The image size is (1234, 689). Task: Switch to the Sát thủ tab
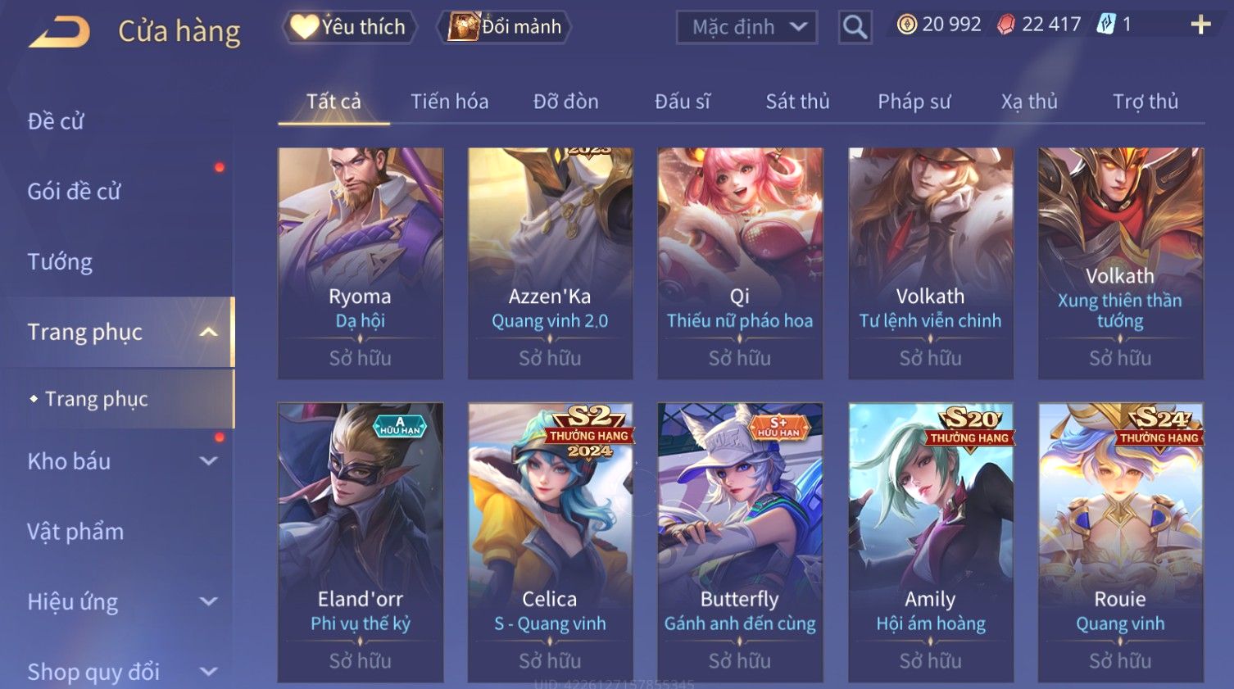pos(797,102)
